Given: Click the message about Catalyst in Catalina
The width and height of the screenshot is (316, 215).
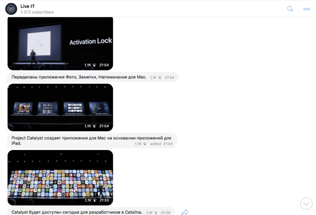Looking at the screenshot, I should pyautogui.click(x=91, y=212).
